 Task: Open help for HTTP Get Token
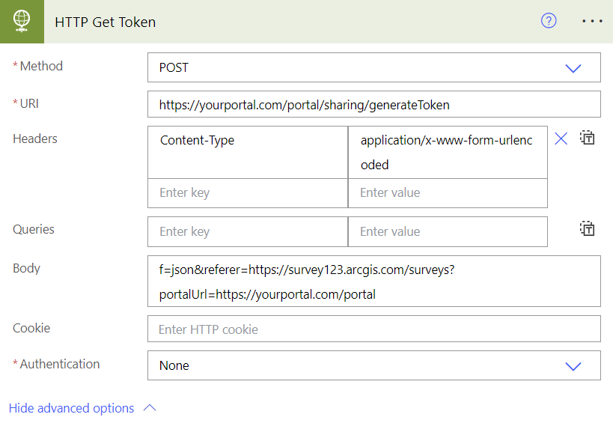click(549, 21)
